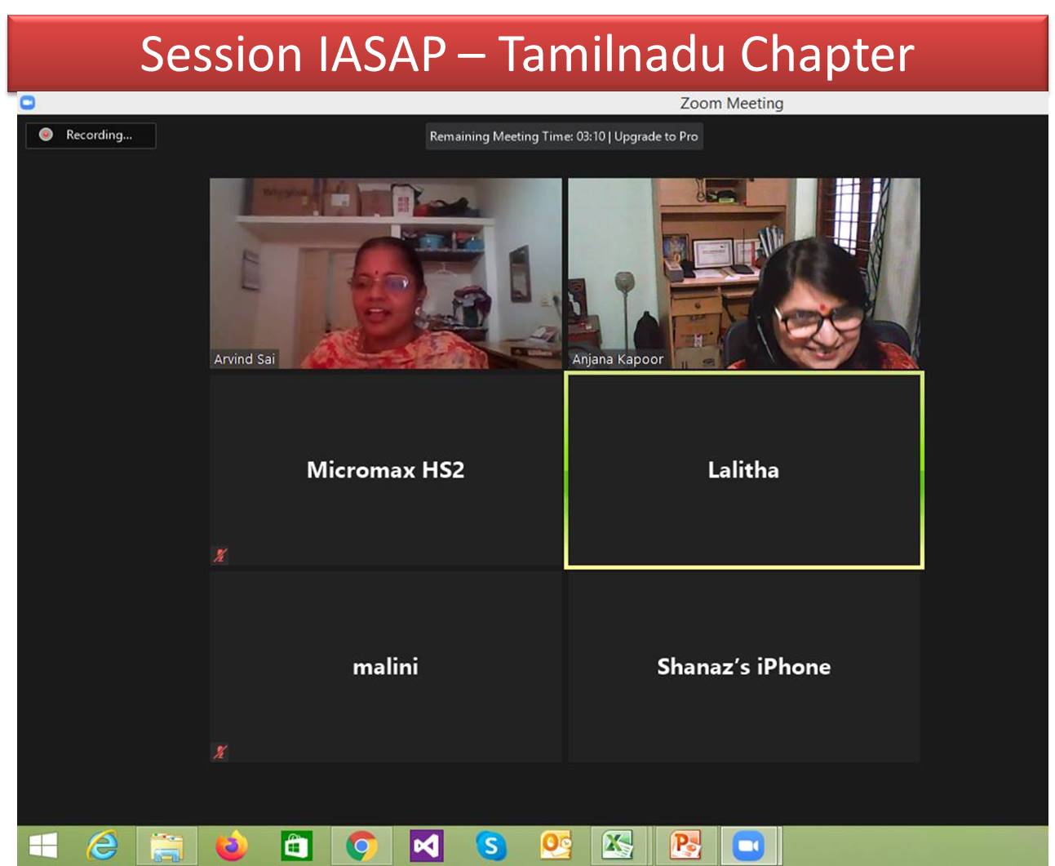1055x866 pixels.
Task: Click the "Arvind Sai" name label
Action: pyautogui.click(x=244, y=359)
